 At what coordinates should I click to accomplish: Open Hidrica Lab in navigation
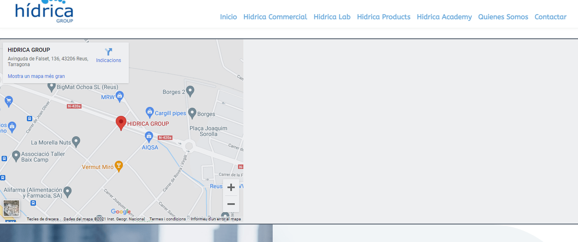332,17
